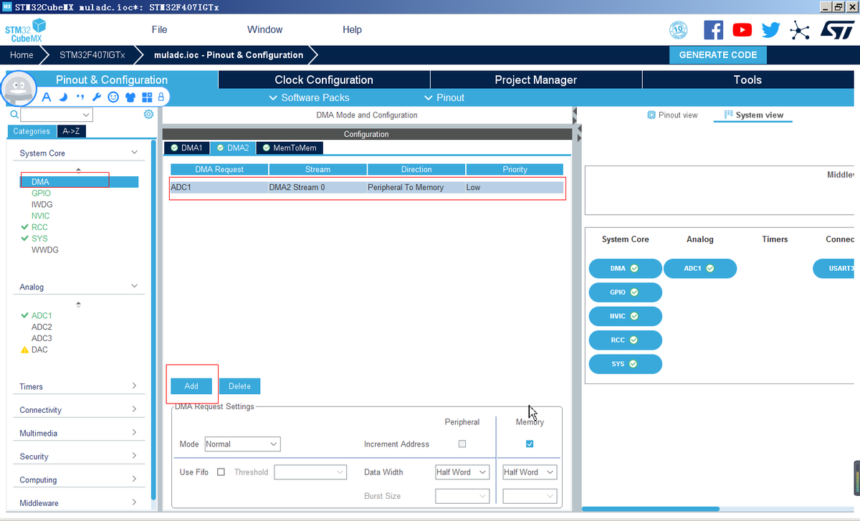Click the category list vertical scrollbar
This screenshot has height=521, width=860.
(x=153, y=319)
